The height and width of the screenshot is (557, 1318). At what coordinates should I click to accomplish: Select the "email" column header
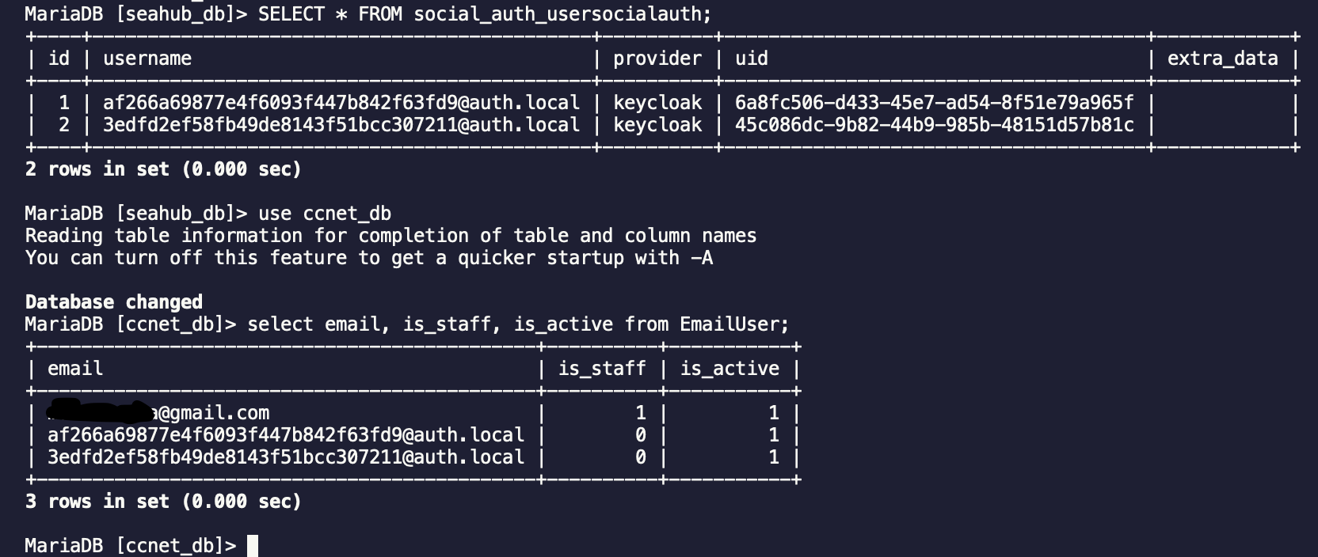[75, 369]
